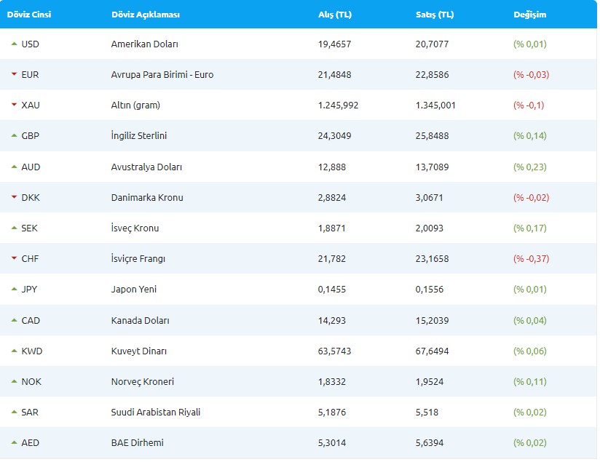Click the green up arrow beside KWD
Viewport: 600px width, 462px height.
[14, 351]
